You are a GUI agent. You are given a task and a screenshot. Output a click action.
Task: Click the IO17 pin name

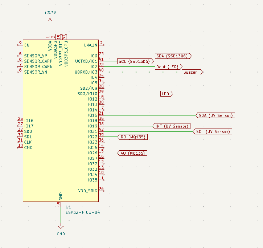tap(29, 126)
